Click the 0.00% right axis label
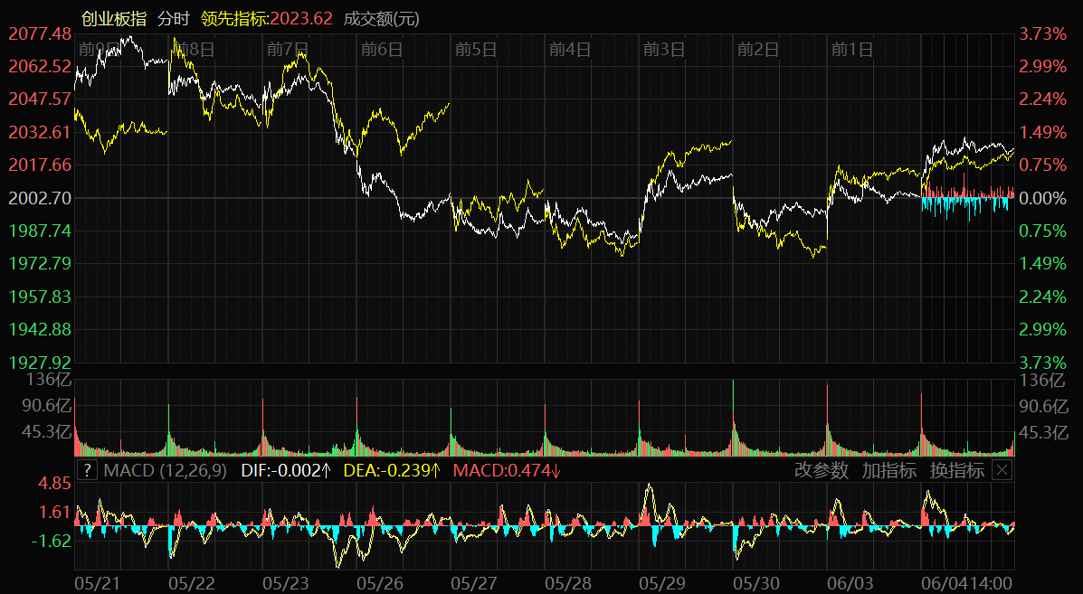Screen dimensions: 1083x594 pyautogui.click(x=1043, y=198)
